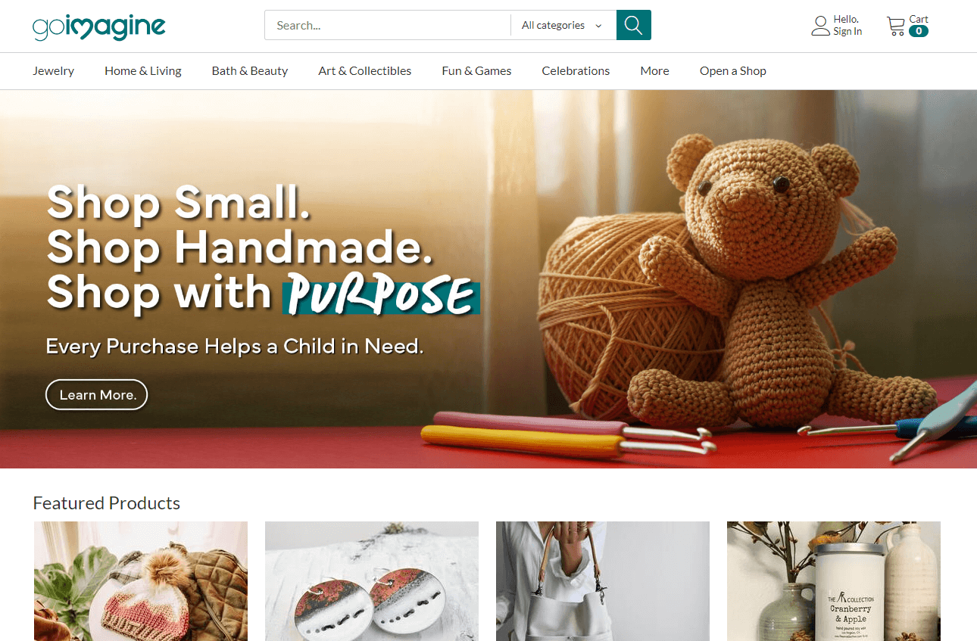Click the All categories chevron arrow
The image size is (977, 641).
598,26
